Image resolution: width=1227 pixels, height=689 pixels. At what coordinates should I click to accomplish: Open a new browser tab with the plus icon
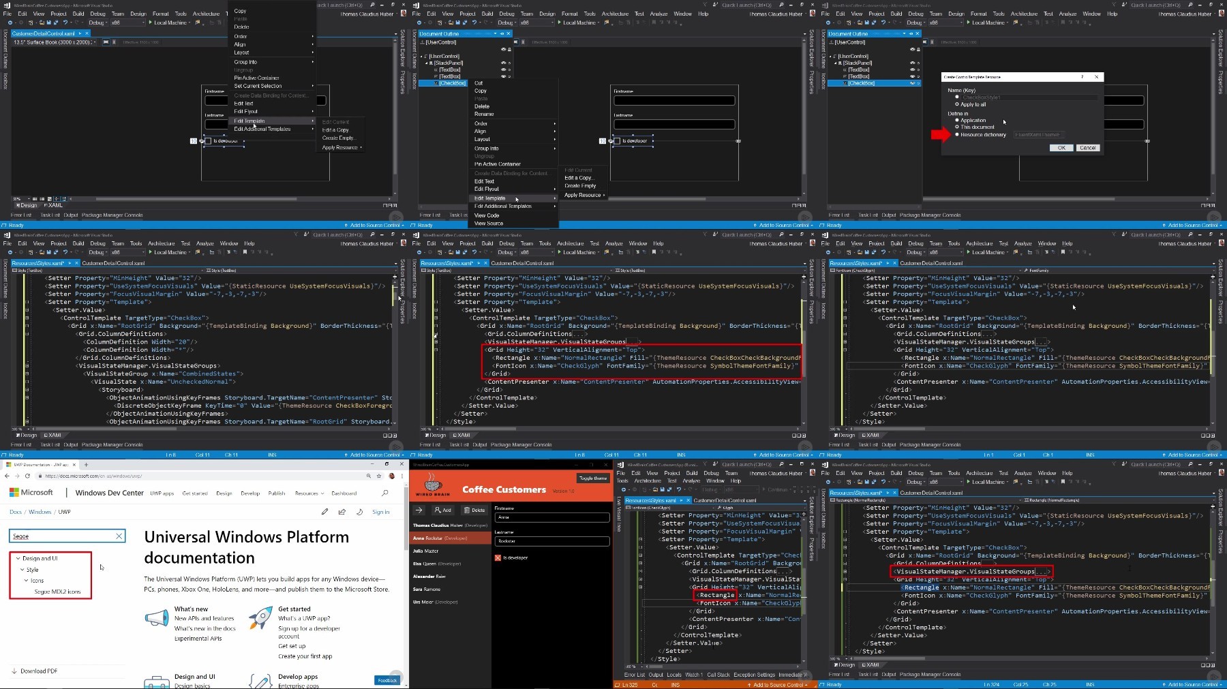coord(87,464)
